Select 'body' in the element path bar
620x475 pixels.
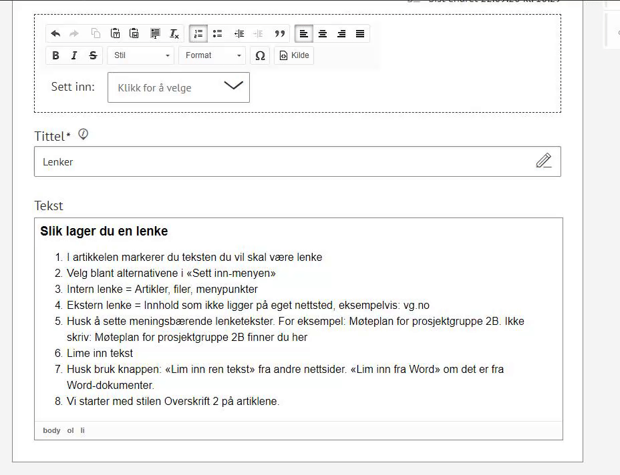51,430
